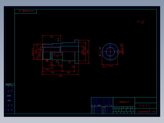The image size is (164, 123).
Task: Click the 41.5 dimension below the circular view
Action: click(111, 66)
